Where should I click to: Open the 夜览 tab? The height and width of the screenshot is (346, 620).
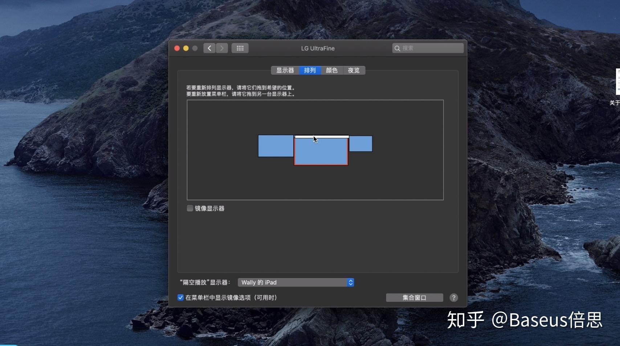[x=354, y=70]
